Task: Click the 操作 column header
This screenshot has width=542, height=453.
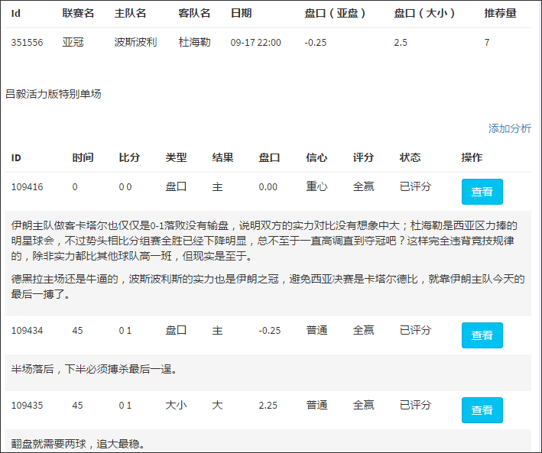Action: [472, 157]
